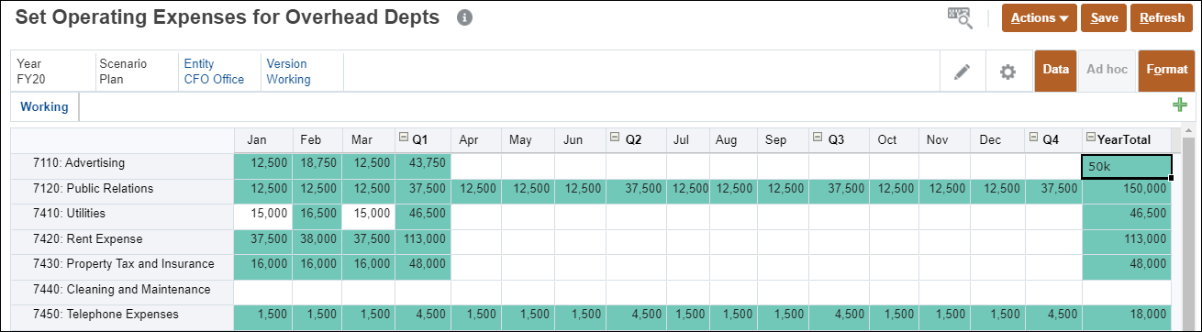
Task: Click the May column header
Action: click(x=528, y=140)
